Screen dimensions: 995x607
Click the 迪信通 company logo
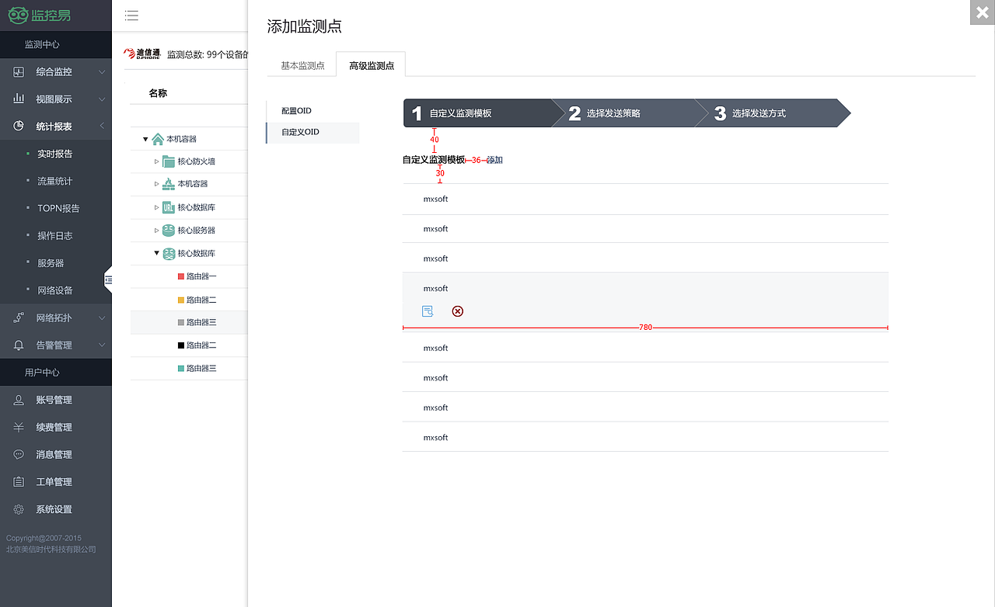click(x=143, y=54)
